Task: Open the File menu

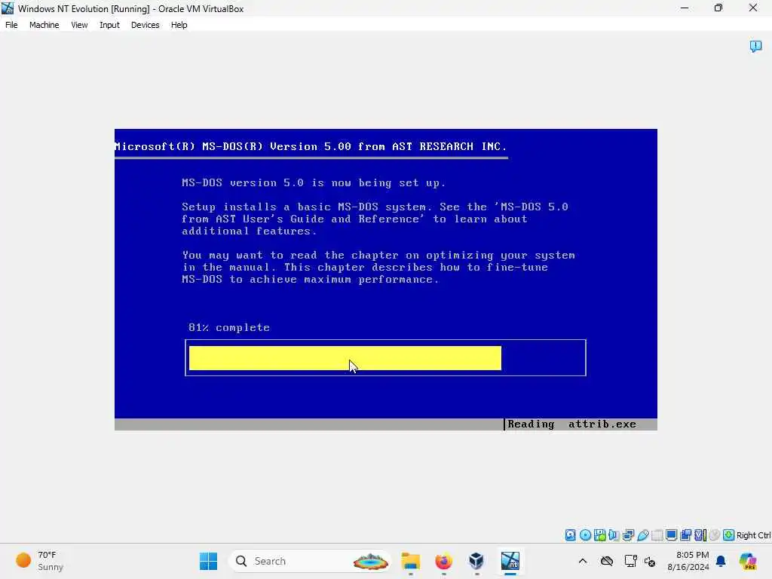Action: (11, 25)
